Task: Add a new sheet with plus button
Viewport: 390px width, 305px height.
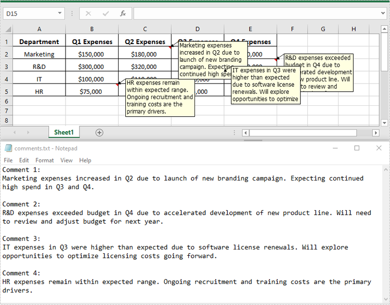Action: tap(99, 133)
